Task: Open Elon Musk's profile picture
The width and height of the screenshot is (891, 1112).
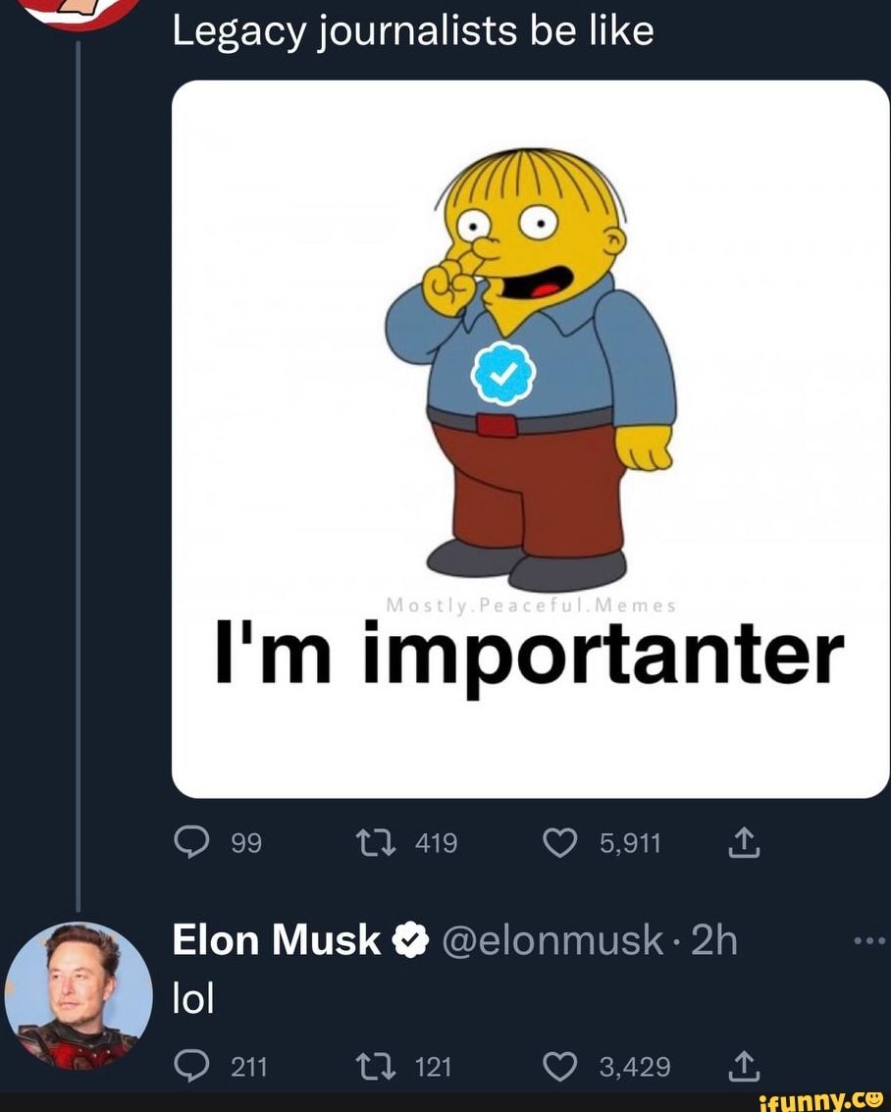Action: click(79, 995)
